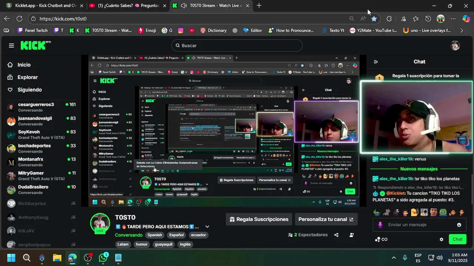Open WhatsApp from the taskbar
This screenshot has height=266, width=474.
pos(103,258)
